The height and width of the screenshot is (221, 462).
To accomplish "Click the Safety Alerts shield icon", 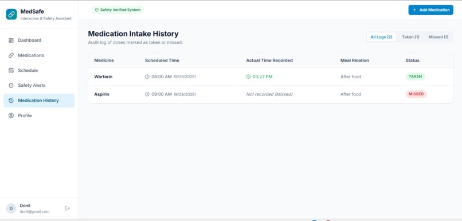I will [x=11, y=86].
